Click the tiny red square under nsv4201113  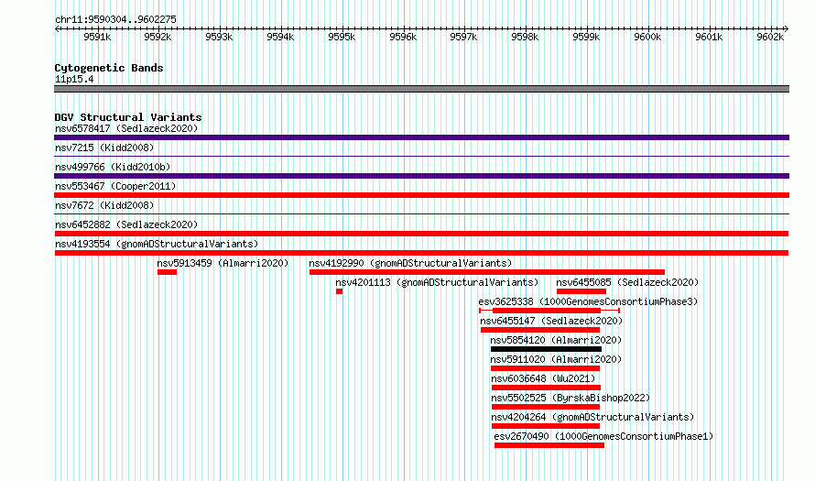[340, 291]
